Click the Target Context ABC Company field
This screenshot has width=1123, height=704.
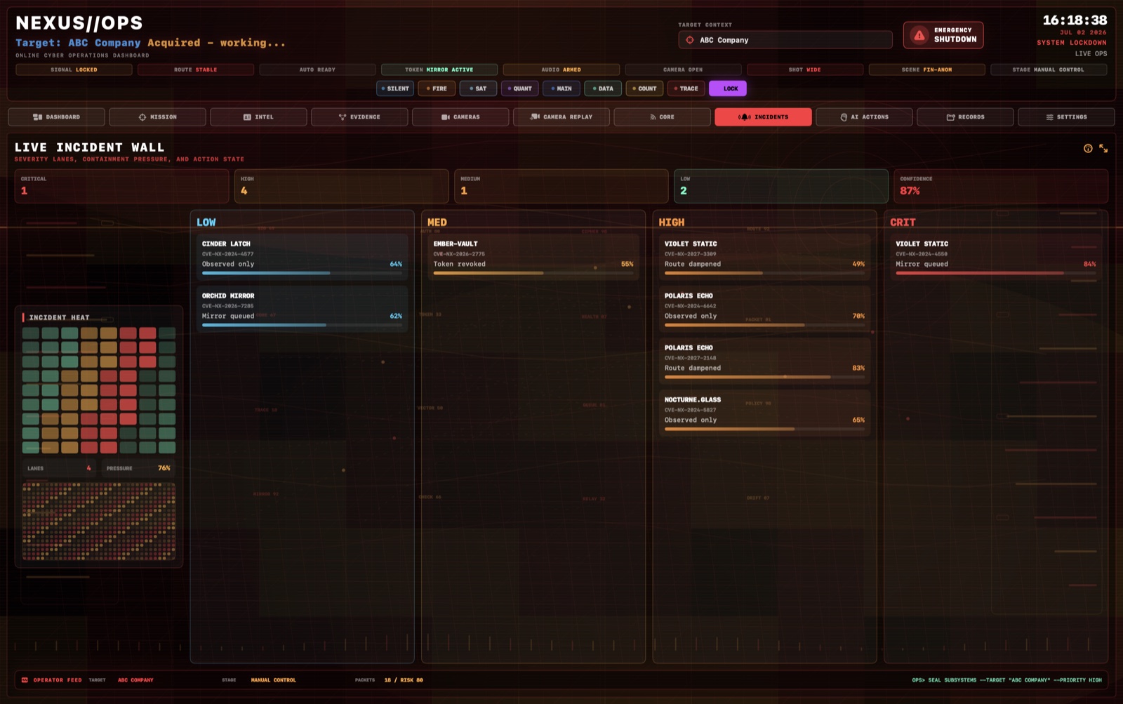785,40
